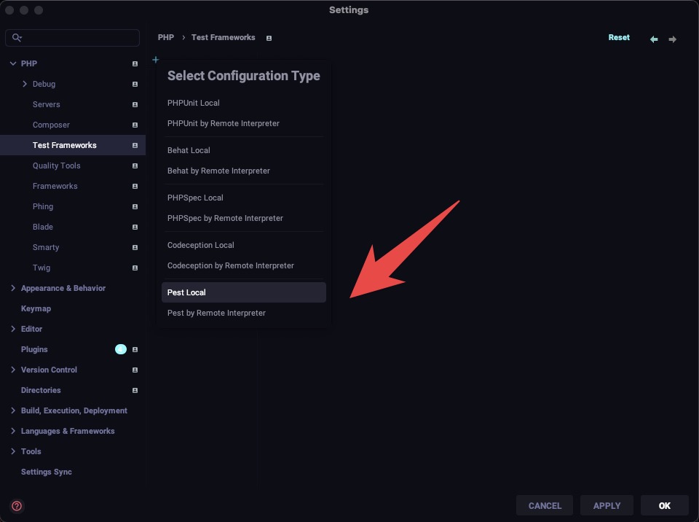The image size is (699, 522).
Task: Click project-level icon beside Twig row
Action: 135,268
